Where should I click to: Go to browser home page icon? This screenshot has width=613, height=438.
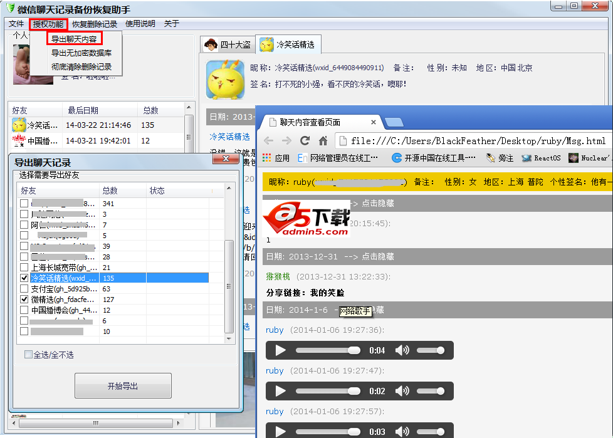(323, 140)
